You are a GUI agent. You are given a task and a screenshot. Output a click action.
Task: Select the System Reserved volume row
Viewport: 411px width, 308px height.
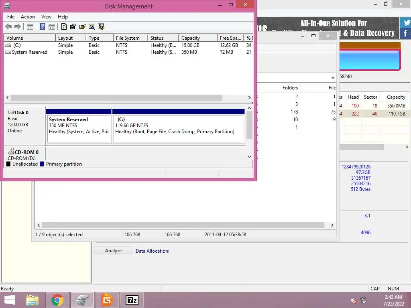tap(128, 52)
